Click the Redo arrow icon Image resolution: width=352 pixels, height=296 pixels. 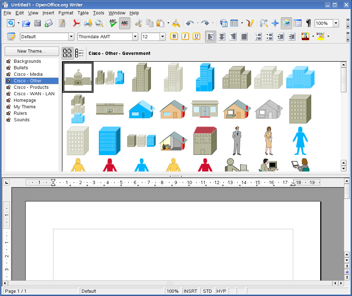tap(205, 23)
